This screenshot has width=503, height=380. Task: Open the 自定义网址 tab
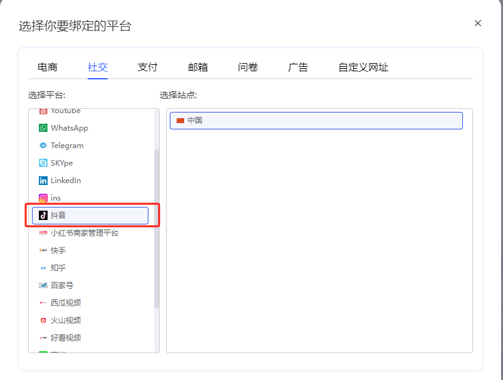pyautogui.click(x=363, y=66)
